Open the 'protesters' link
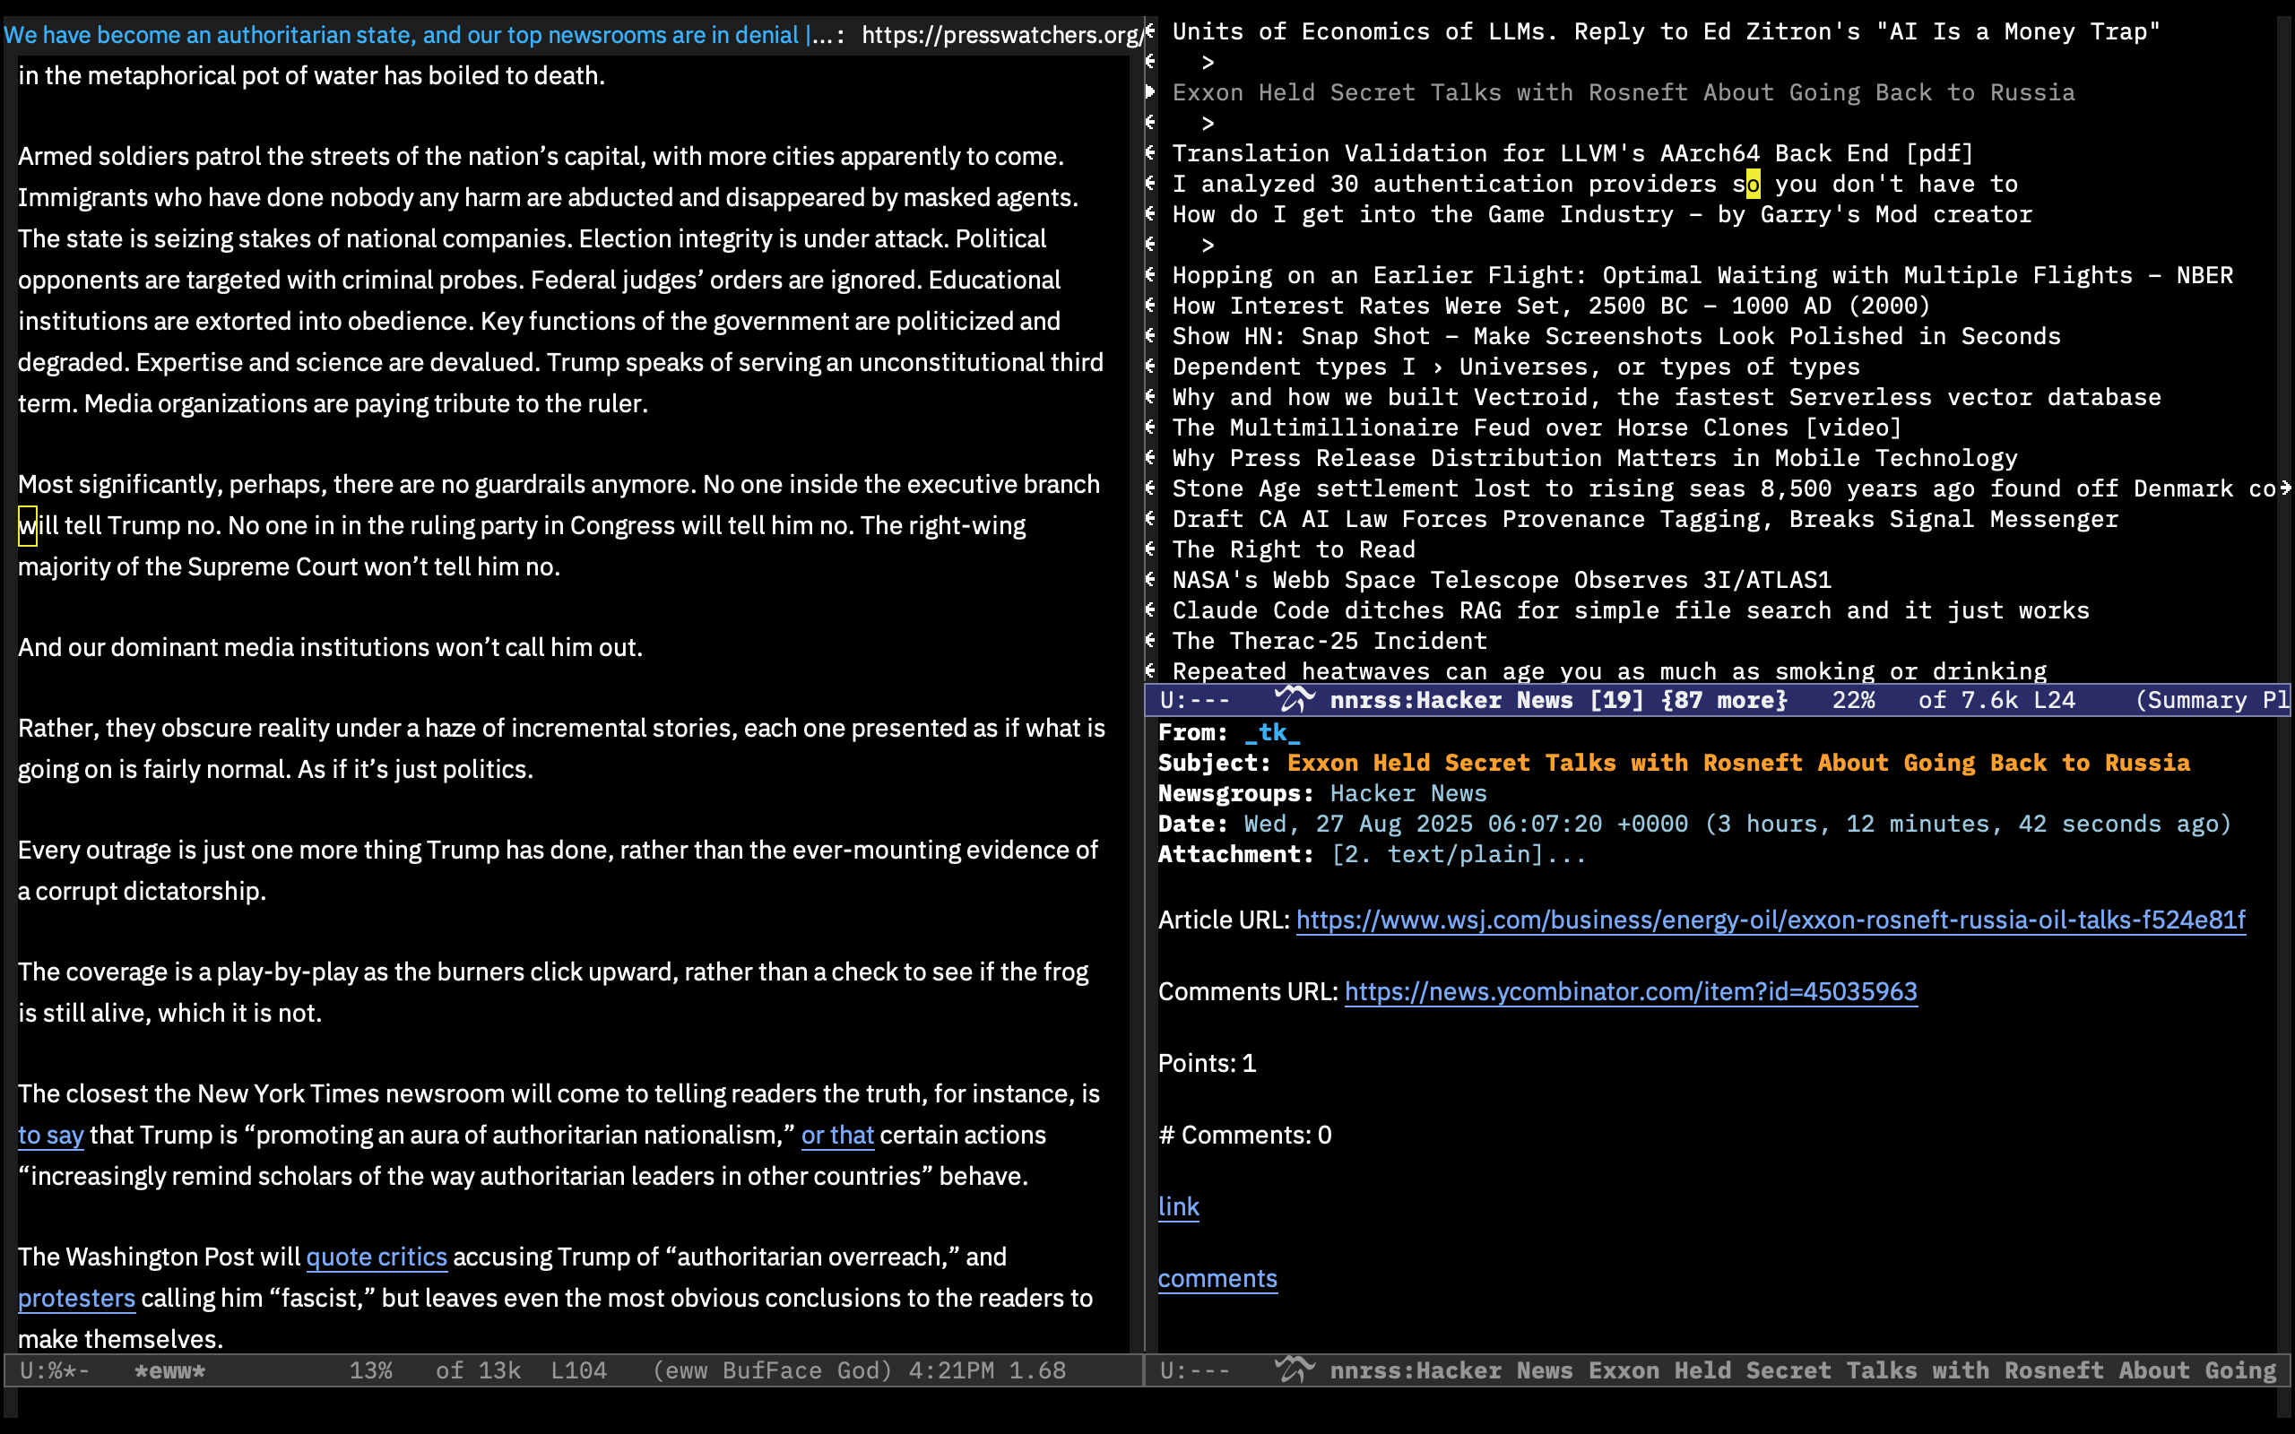Screen dimensions: 2295x1434 pyautogui.click(x=77, y=1298)
